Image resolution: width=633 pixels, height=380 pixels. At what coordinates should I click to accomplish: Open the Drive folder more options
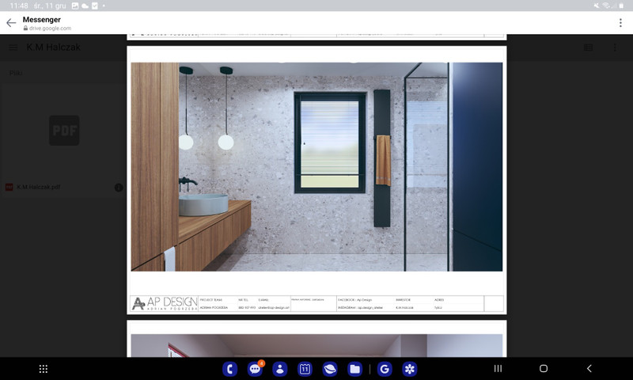[x=615, y=47]
